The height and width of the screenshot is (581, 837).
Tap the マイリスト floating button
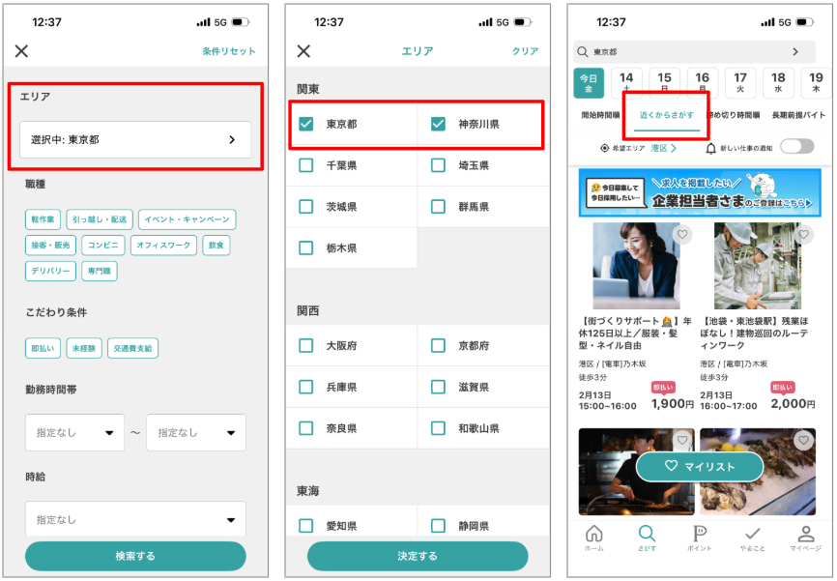click(700, 466)
